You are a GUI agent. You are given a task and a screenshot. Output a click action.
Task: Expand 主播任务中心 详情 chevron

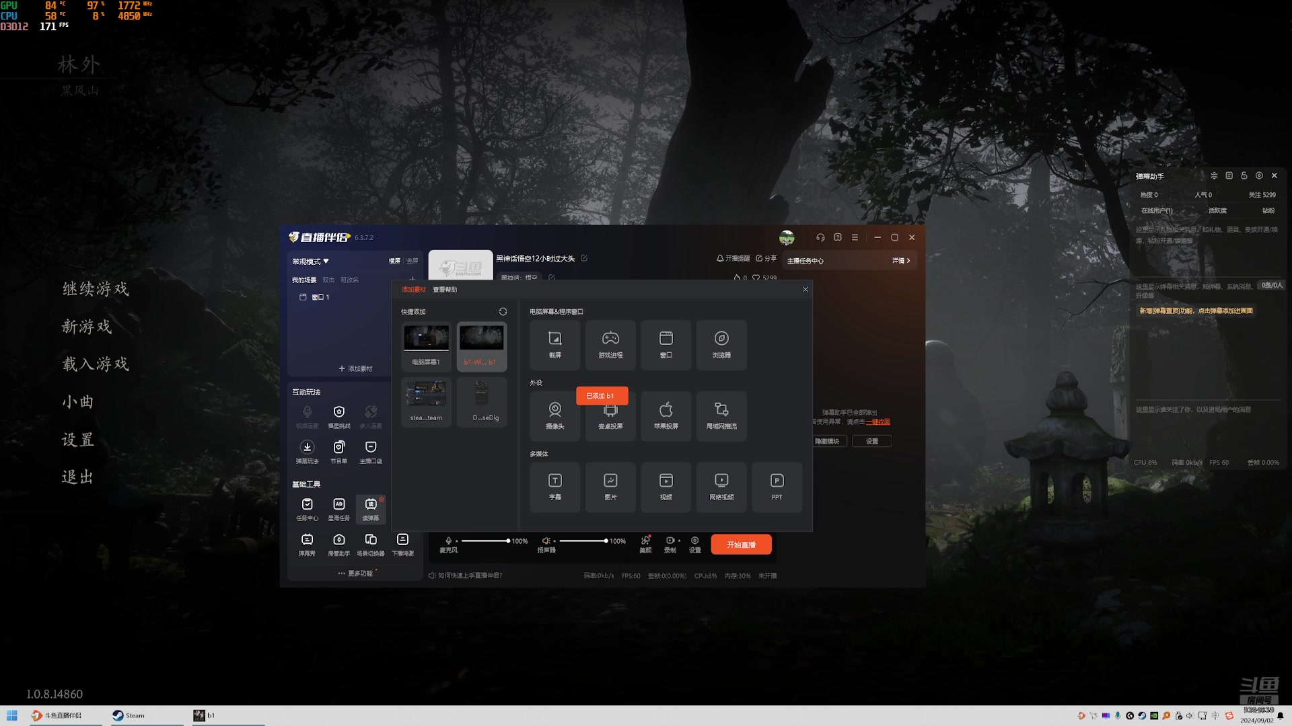tap(901, 261)
